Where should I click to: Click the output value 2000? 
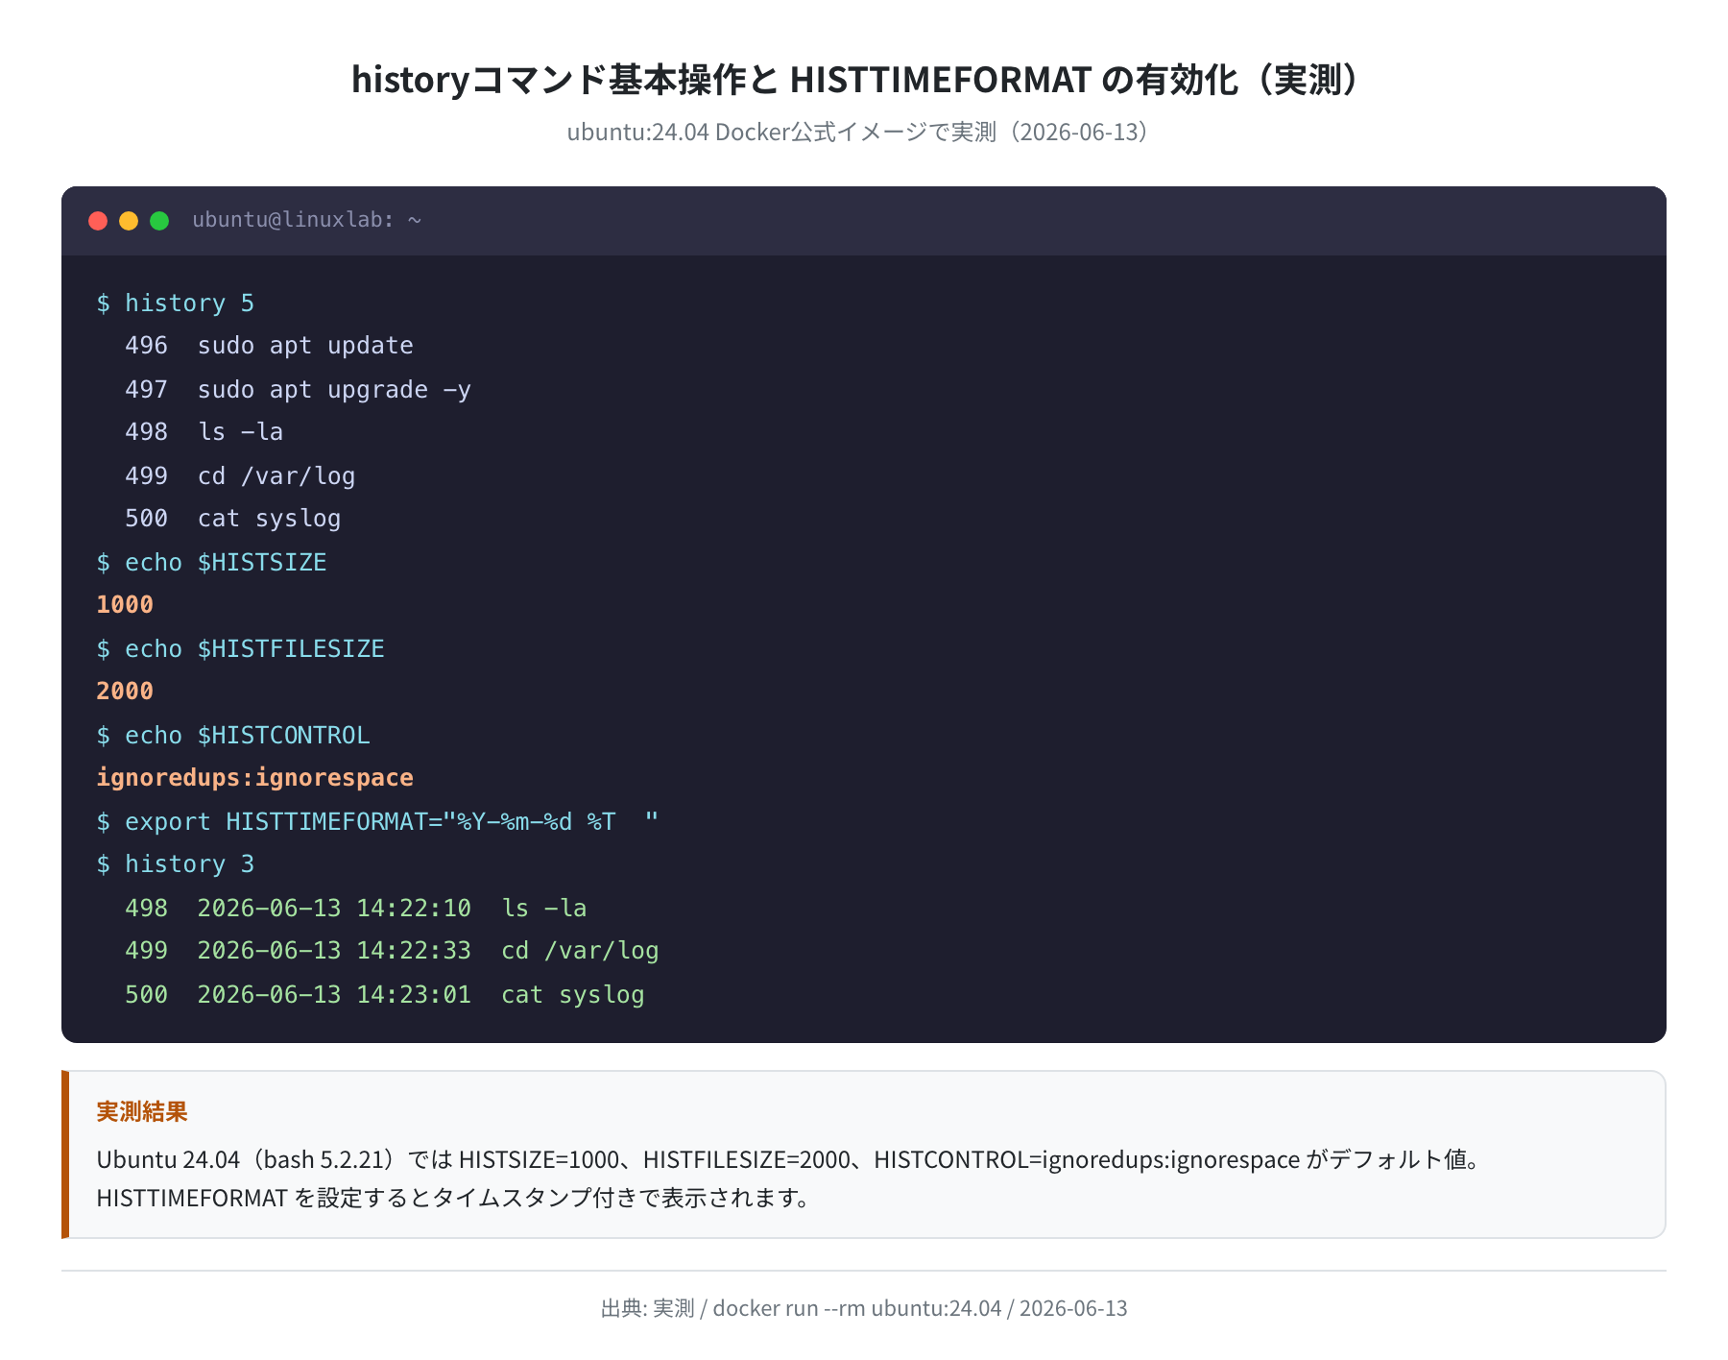click(x=125, y=692)
